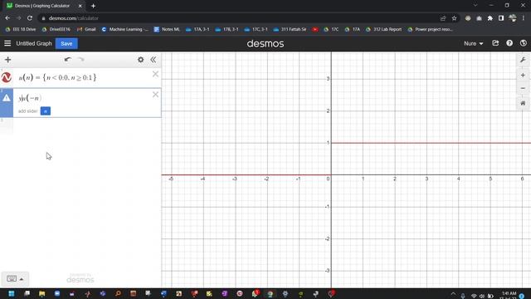Viewport: 531px width, 299px height.
Task: Open the Power project bookmark
Action: (x=431, y=30)
